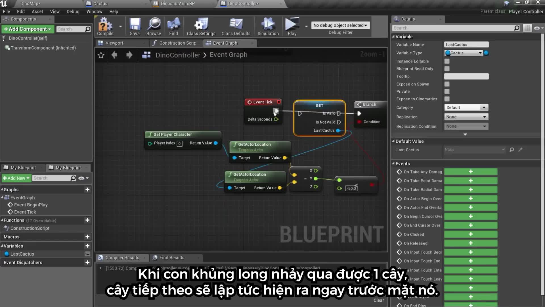
Task: Click the Tooltip input field
Action: [x=466, y=76]
